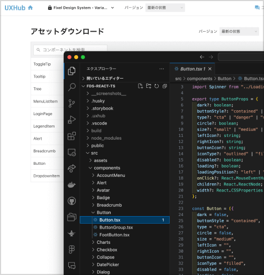The image size is (264, 275).
Task: Expand the .storybook folder
Action: (x=125, y=109)
